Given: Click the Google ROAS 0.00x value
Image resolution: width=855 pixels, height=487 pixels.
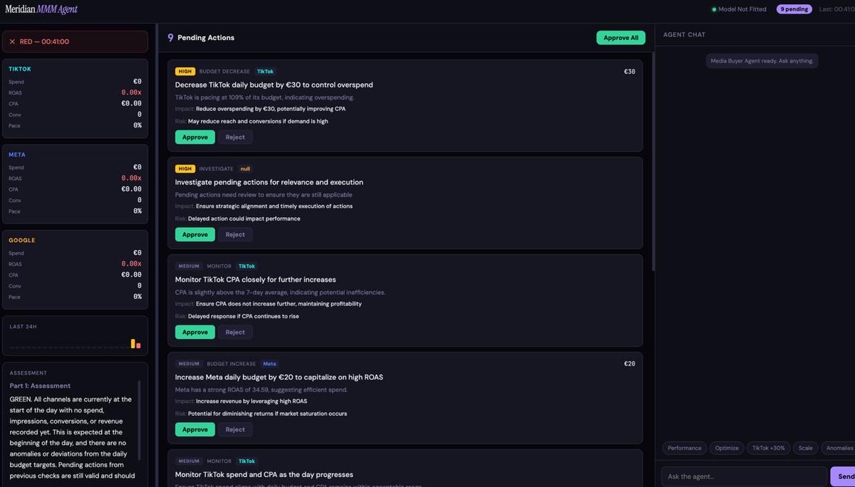Looking at the screenshot, I should click(131, 264).
